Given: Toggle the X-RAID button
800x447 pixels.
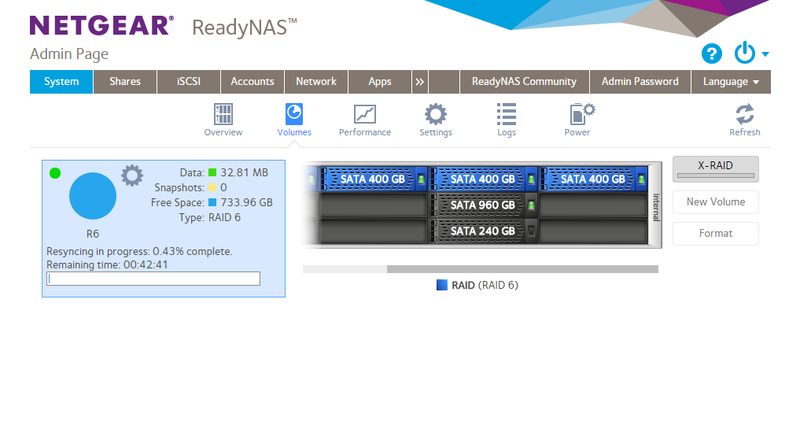Looking at the screenshot, I should 715,169.
